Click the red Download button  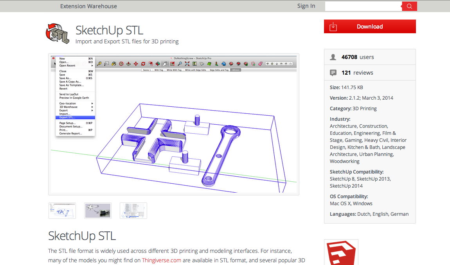click(x=370, y=27)
